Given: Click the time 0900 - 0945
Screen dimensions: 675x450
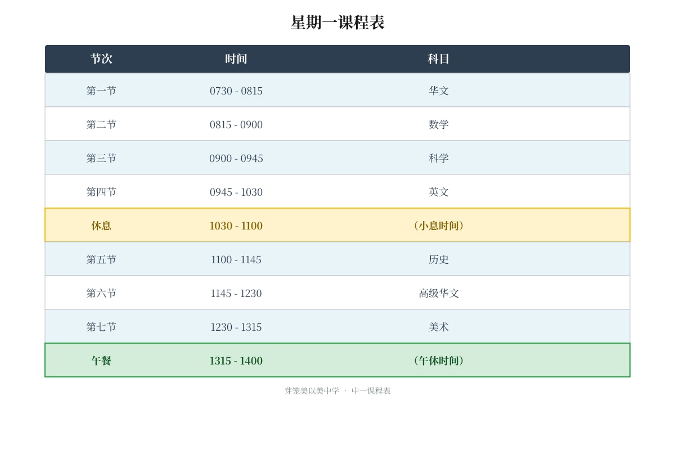Looking at the screenshot, I should coord(236,158).
